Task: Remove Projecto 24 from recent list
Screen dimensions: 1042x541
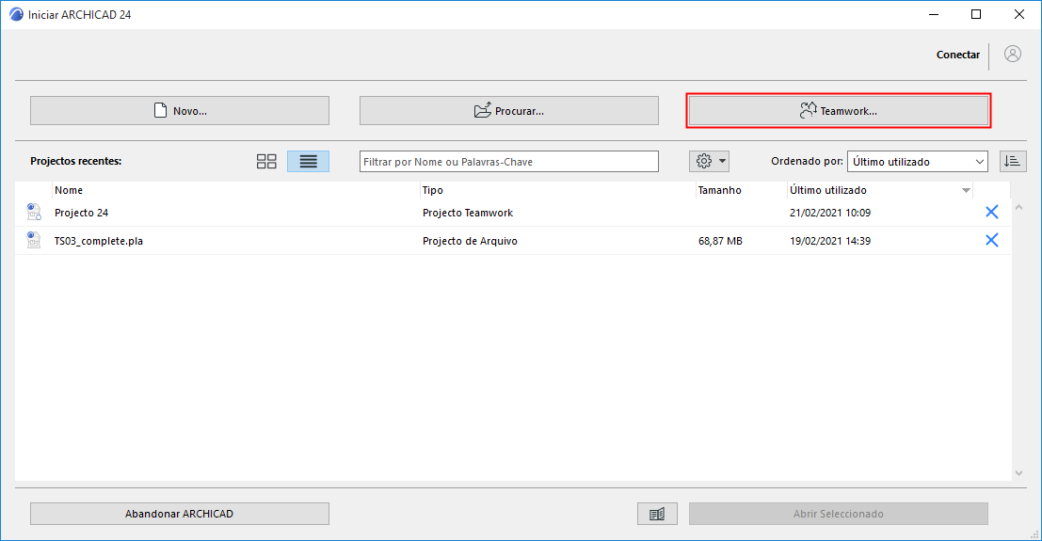Action: 991,212
